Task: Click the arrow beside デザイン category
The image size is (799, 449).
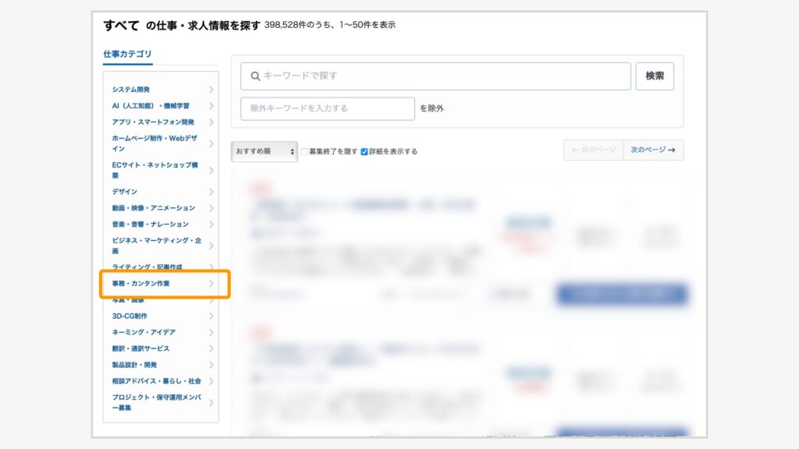Action: [211, 192]
